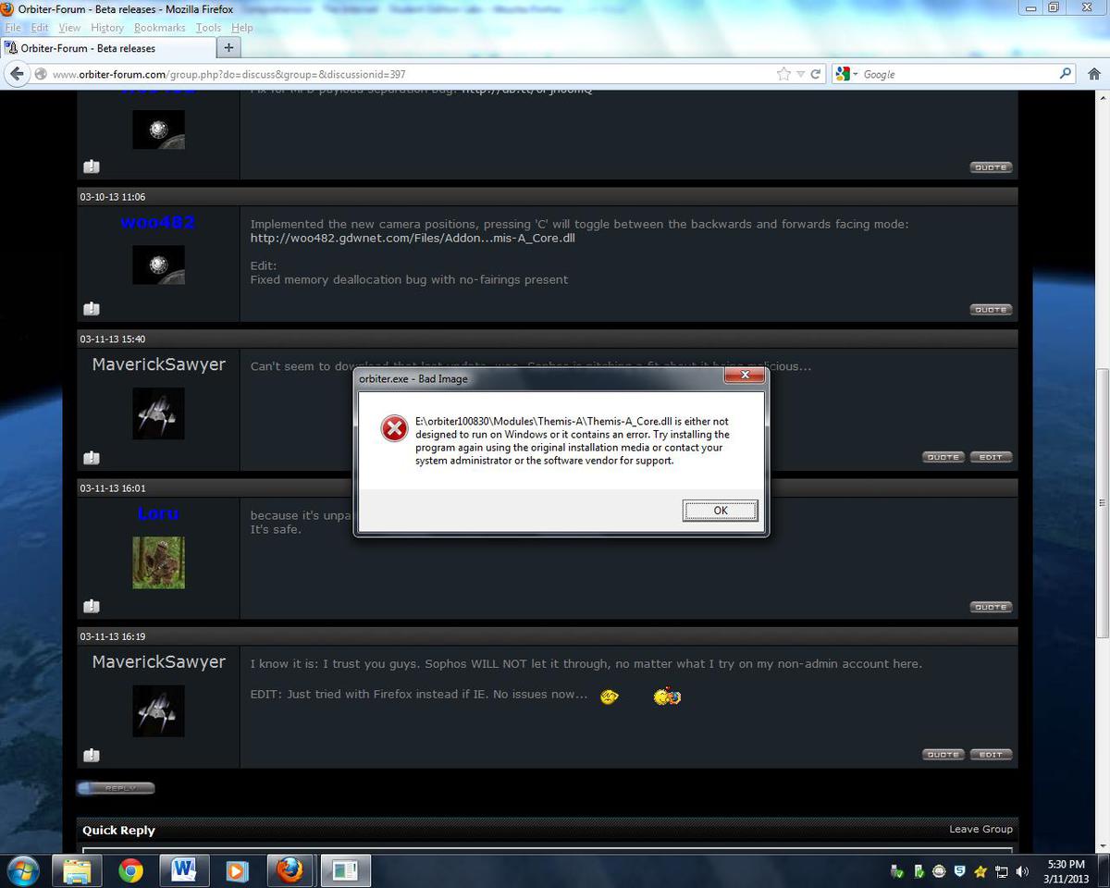Image resolution: width=1110 pixels, height=888 pixels.
Task: Click OK in the Bad Image dialog
Action: pyautogui.click(x=721, y=511)
